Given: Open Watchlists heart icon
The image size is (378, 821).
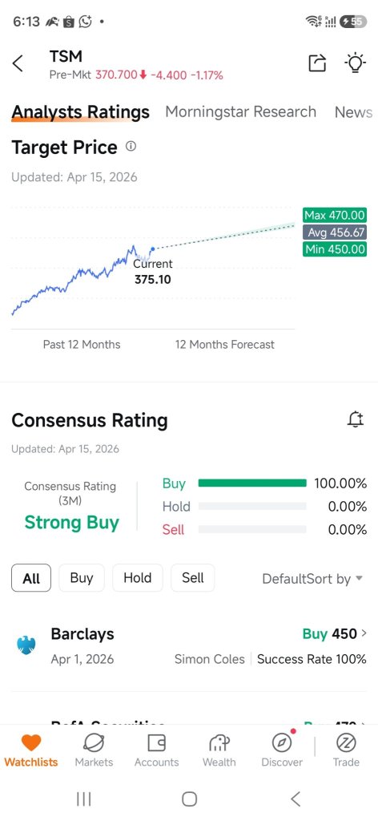Looking at the screenshot, I should click(x=31, y=742).
